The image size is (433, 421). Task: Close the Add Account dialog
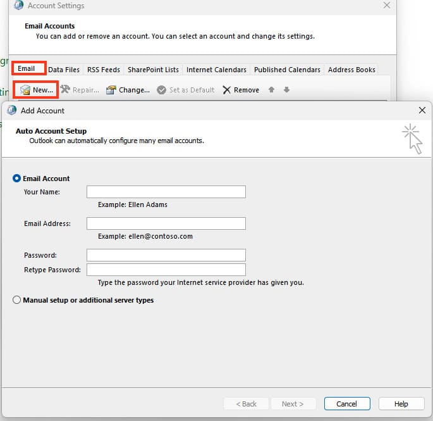click(x=422, y=110)
